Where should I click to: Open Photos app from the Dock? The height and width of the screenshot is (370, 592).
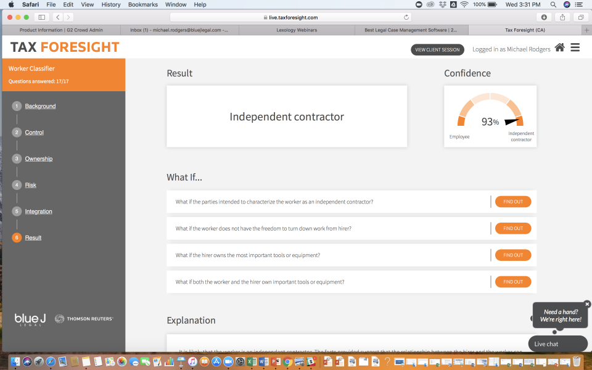(x=121, y=362)
